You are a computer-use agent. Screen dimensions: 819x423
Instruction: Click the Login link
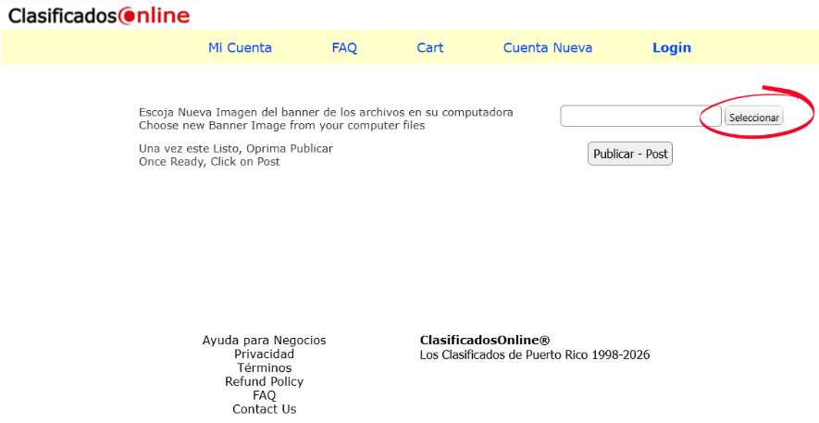672,47
